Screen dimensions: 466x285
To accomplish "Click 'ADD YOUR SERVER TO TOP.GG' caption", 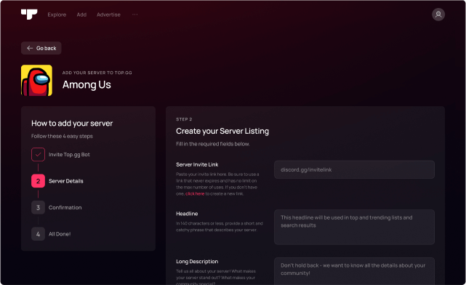I will point(97,73).
